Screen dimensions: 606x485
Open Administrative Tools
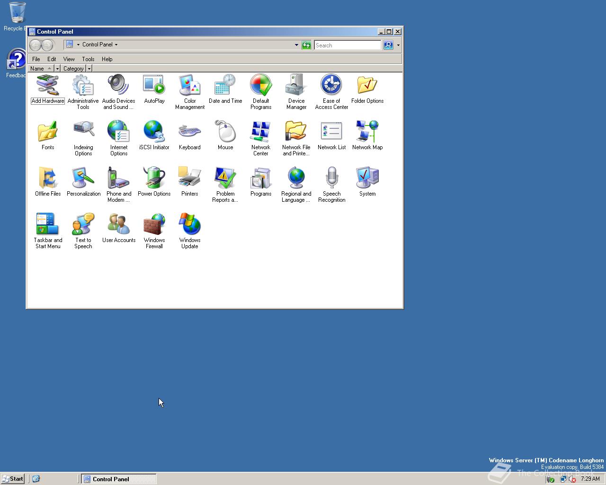coord(83,92)
